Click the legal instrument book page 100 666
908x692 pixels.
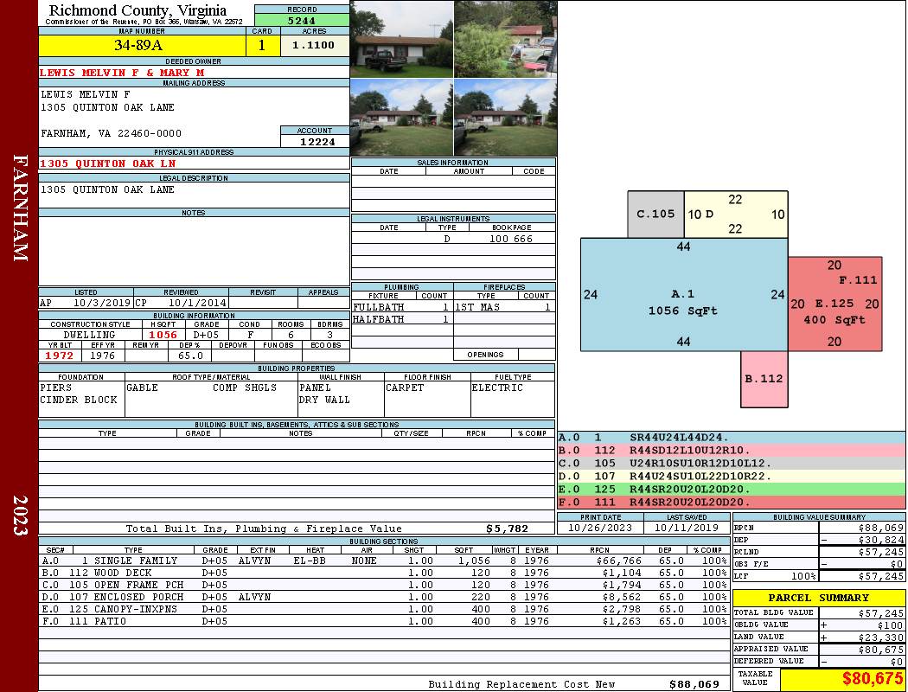511,239
